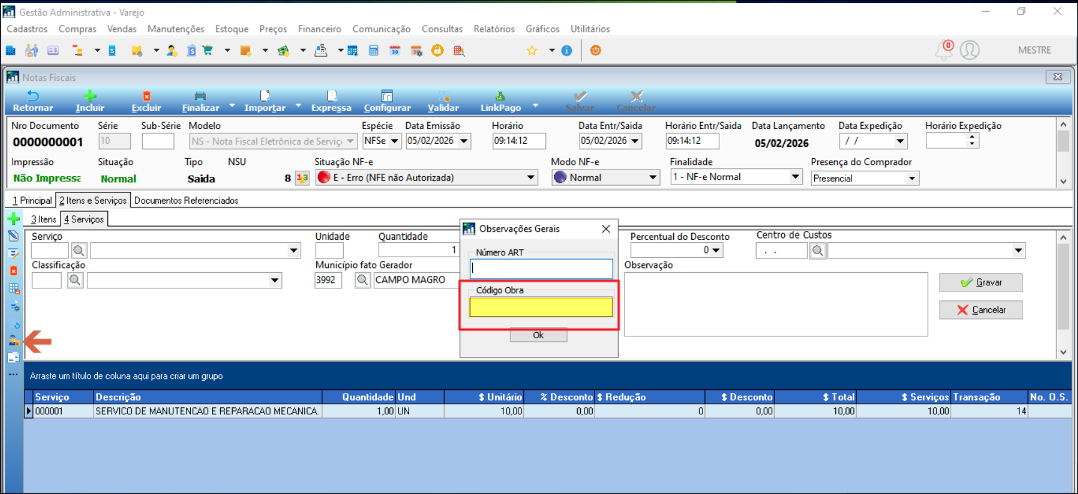Click the yellow star favorites icon
This screenshot has width=1078, height=494.
pos(532,50)
